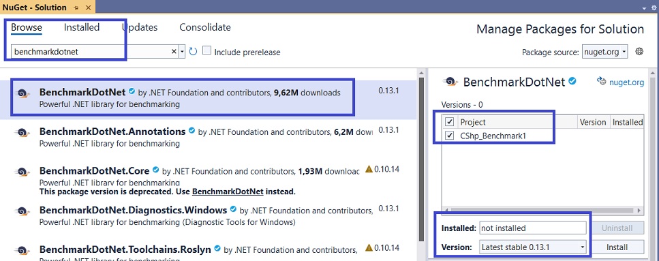Toggle the select-all Project header checkbox
Viewport: 659px width, 261px height.
pyautogui.click(x=450, y=122)
